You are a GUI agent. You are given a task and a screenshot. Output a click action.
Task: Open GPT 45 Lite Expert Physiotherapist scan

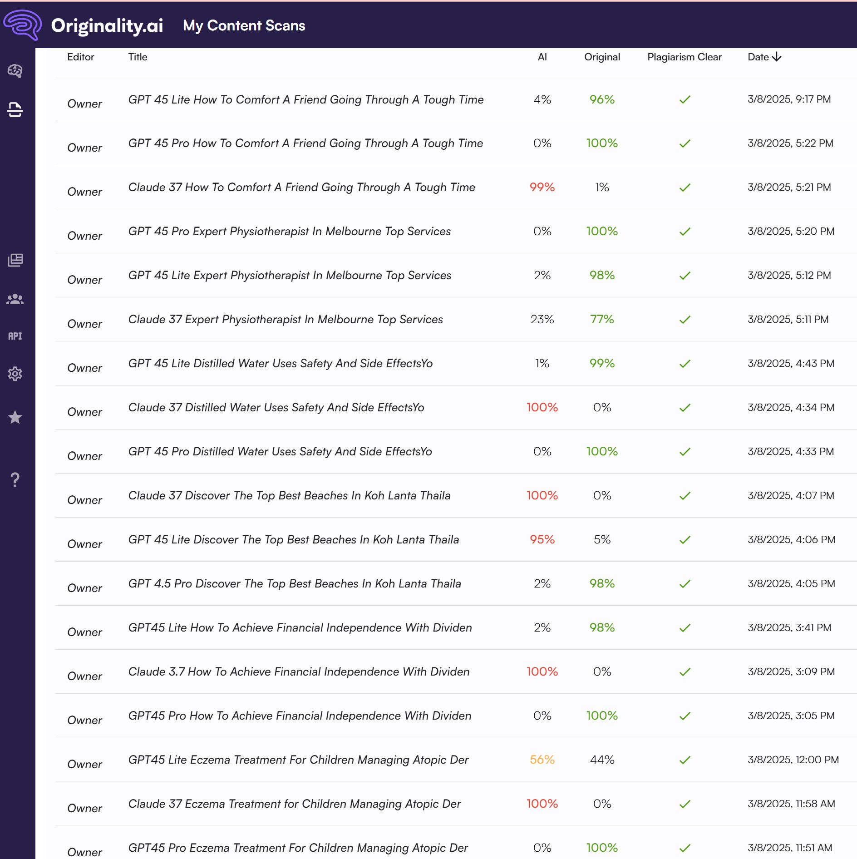(x=290, y=275)
